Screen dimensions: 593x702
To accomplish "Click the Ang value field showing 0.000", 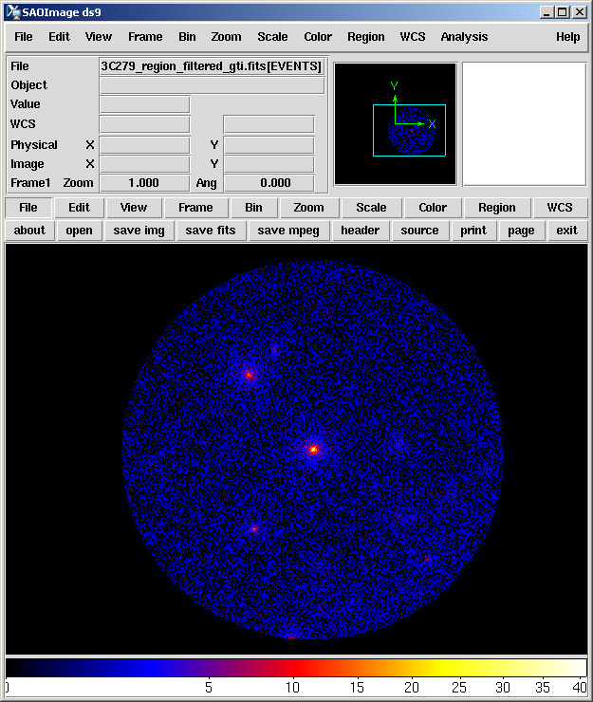I will coord(269,183).
